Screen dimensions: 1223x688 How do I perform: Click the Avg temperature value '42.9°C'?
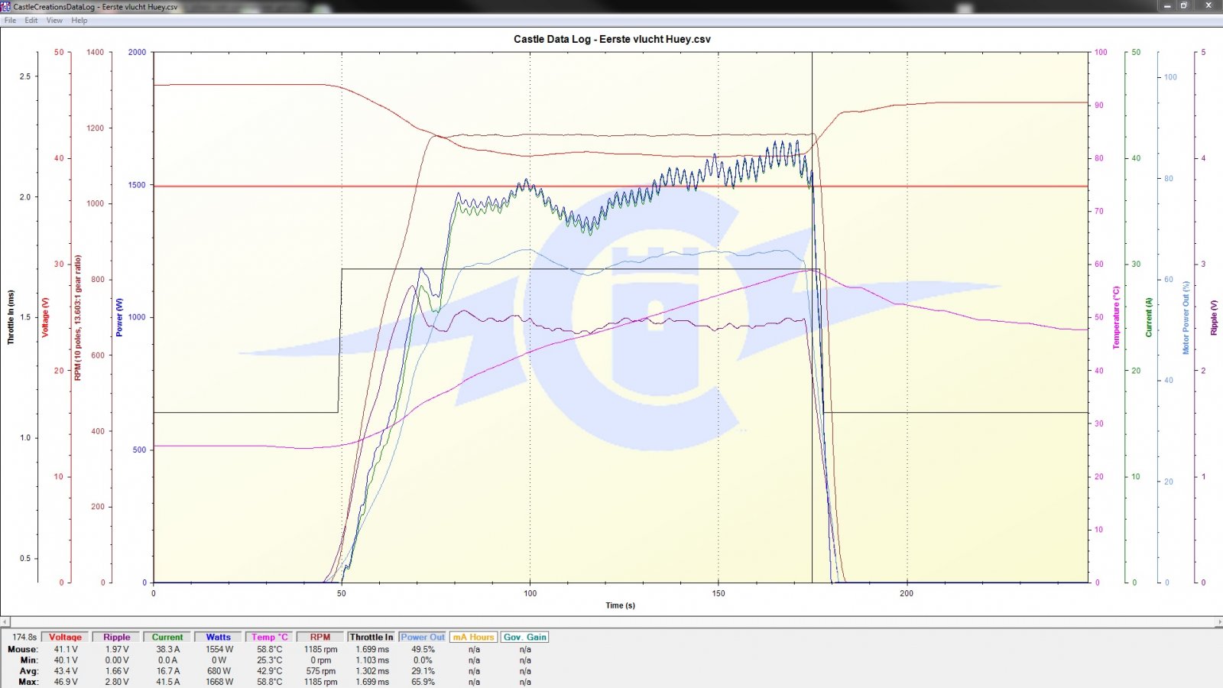click(x=269, y=671)
